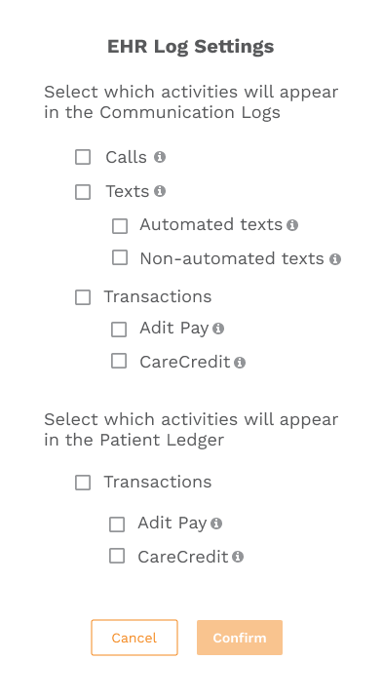Screen dimensions: 383x699
Task: Click Patient Ledger CareCredit info icon
Action: (x=238, y=557)
